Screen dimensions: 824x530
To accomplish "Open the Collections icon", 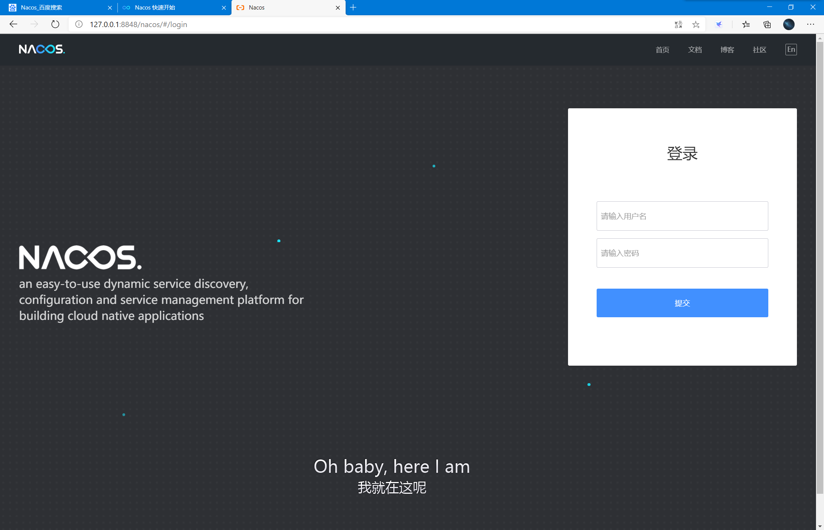I will (767, 24).
